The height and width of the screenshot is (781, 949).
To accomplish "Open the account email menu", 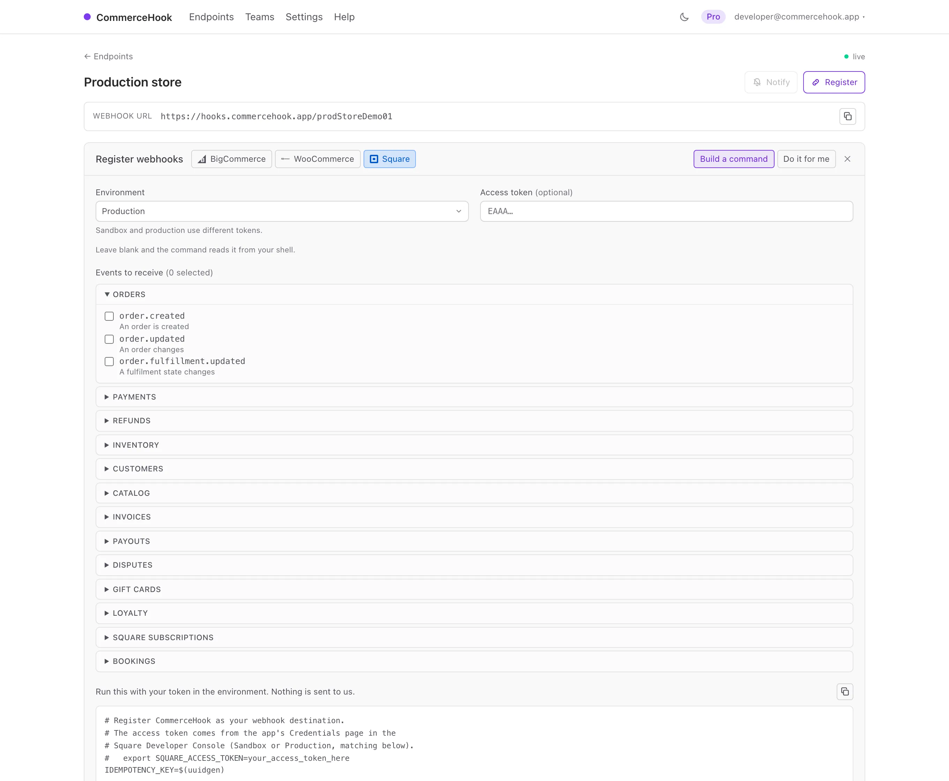I will point(799,17).
